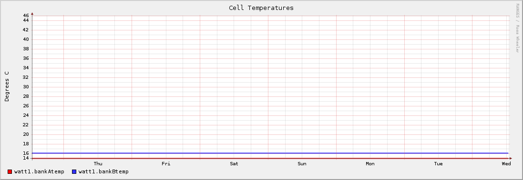Click the 42 value on y-axis
Image resolution: width=523 pixels, height=180 pixels.
tap(26, 30)
